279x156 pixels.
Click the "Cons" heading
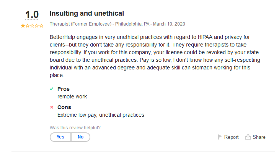64,107
